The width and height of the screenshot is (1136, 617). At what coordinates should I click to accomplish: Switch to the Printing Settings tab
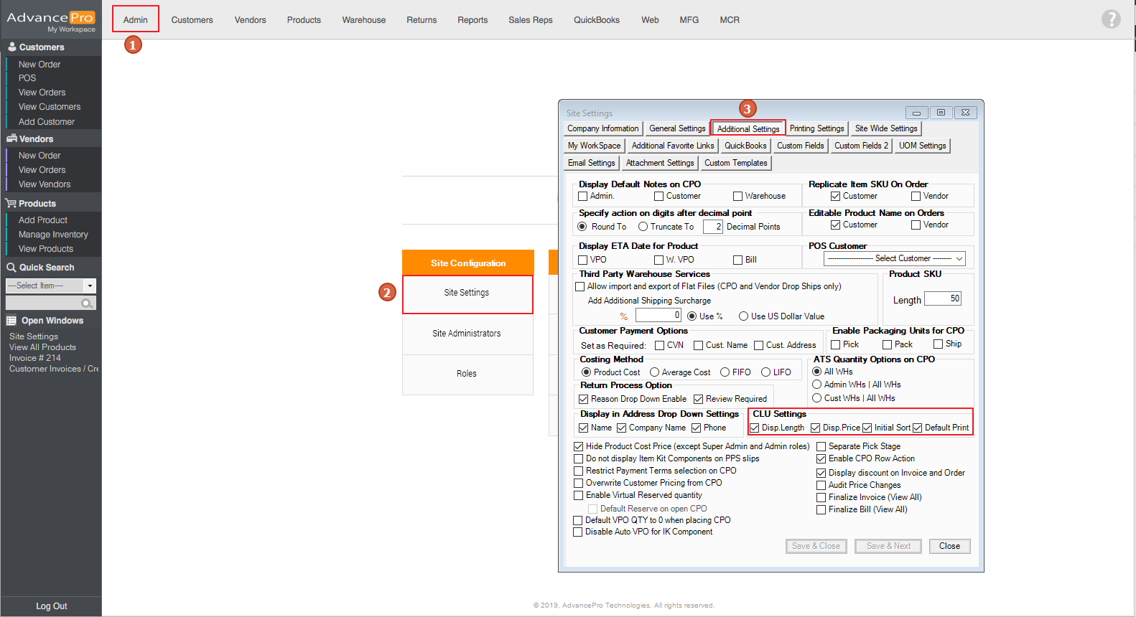[816, 128]
